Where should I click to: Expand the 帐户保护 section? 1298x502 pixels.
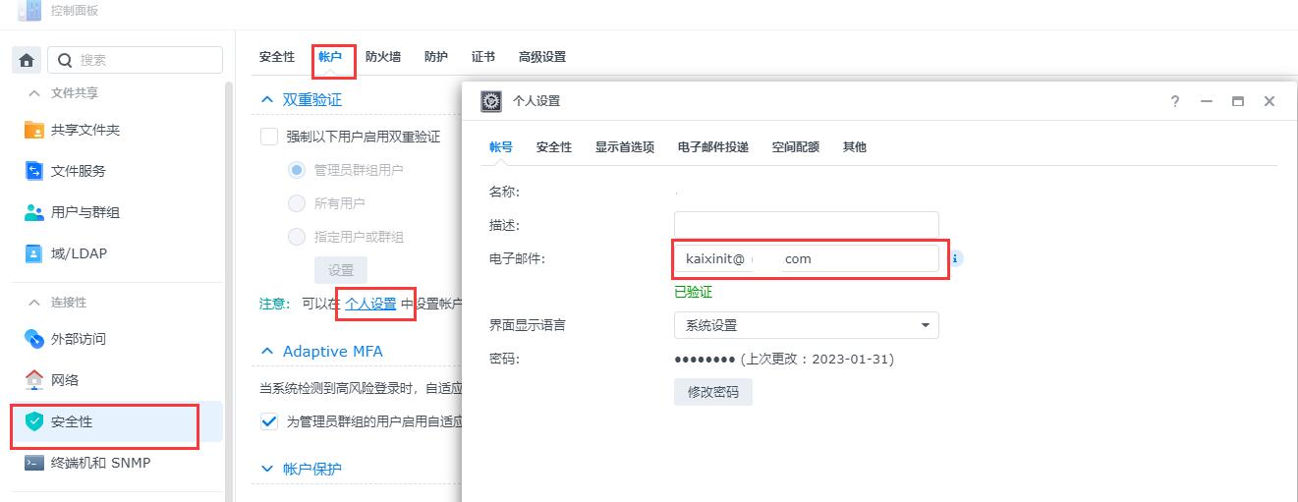[266, 469]
